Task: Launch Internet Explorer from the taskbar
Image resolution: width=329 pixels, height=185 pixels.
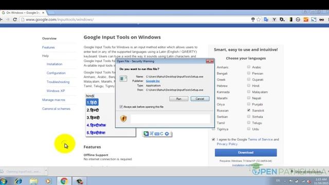Action: 19,181
